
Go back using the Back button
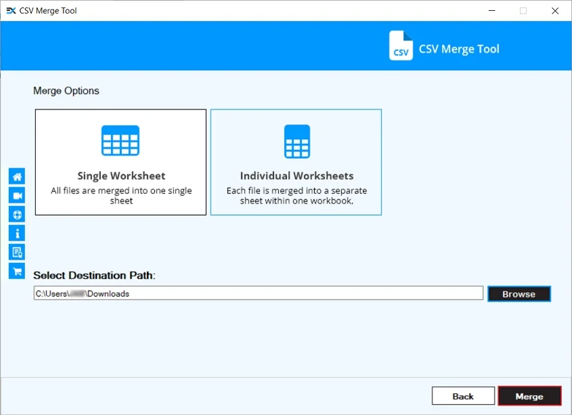click(463, 395)
